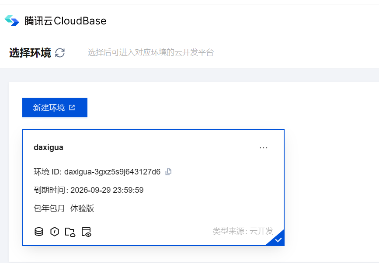Click the blue checkmark on the card corner

click(279, 239)
